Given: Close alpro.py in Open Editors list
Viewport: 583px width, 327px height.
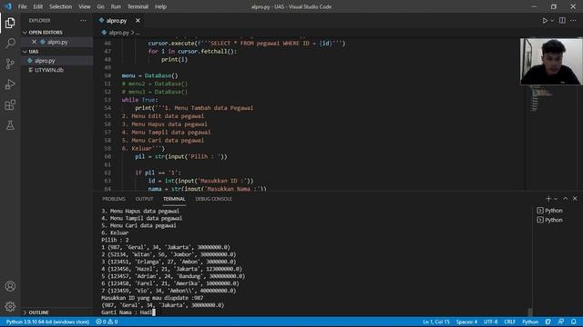Looking at the screenshot, I should (x=34, y=42).
